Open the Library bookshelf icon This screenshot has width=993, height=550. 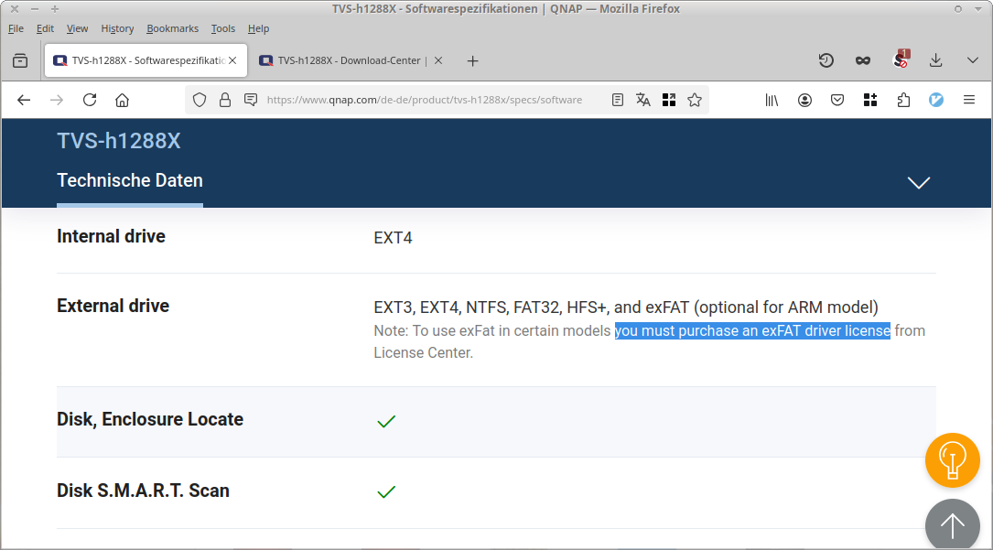(x=772, y=100)
